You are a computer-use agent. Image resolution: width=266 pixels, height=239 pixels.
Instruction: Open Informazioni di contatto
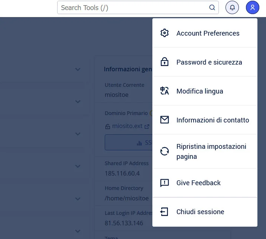[205, 120]
